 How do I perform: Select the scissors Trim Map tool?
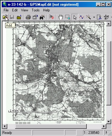coord(99,17)
